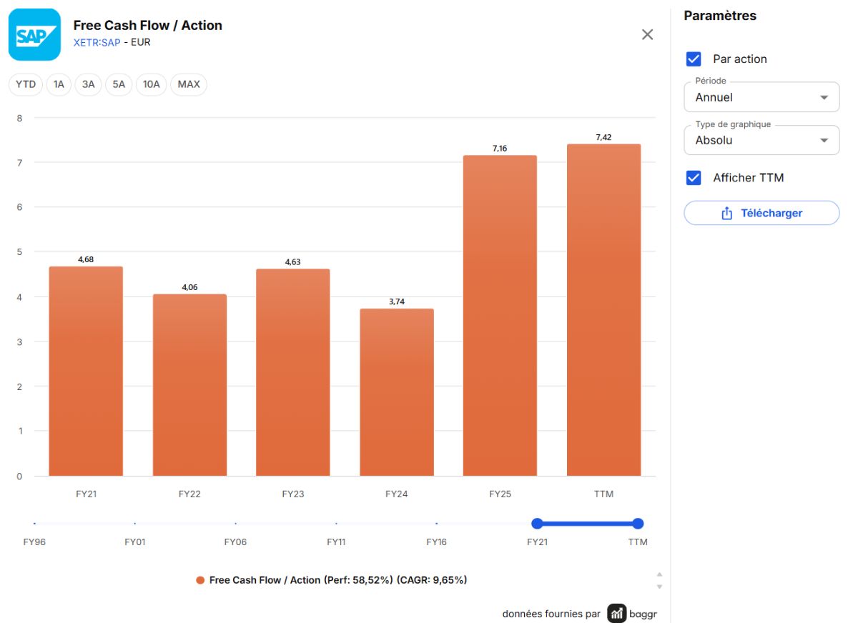Click the orange legend dot for Free Cash Flow

pos(200,580)
